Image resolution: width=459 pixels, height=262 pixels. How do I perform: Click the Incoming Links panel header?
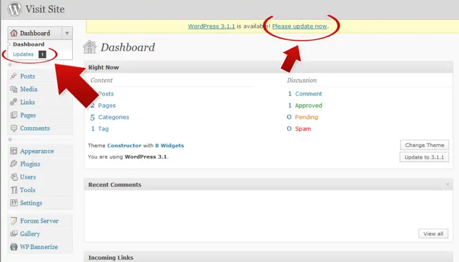[x=268, y=257]
